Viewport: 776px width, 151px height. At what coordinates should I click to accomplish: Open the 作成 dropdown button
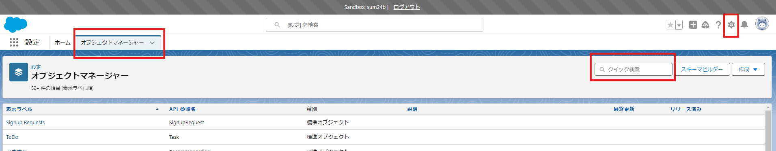748,69
